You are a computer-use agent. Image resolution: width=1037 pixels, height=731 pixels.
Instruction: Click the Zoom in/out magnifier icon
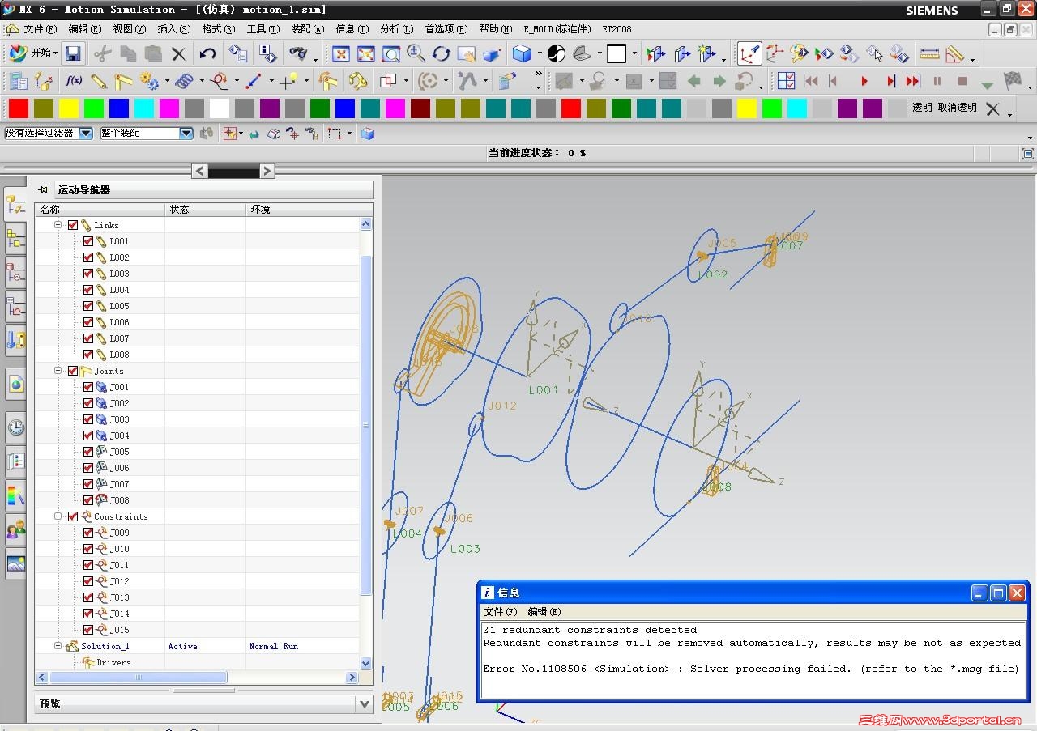(x=416, y=54)
